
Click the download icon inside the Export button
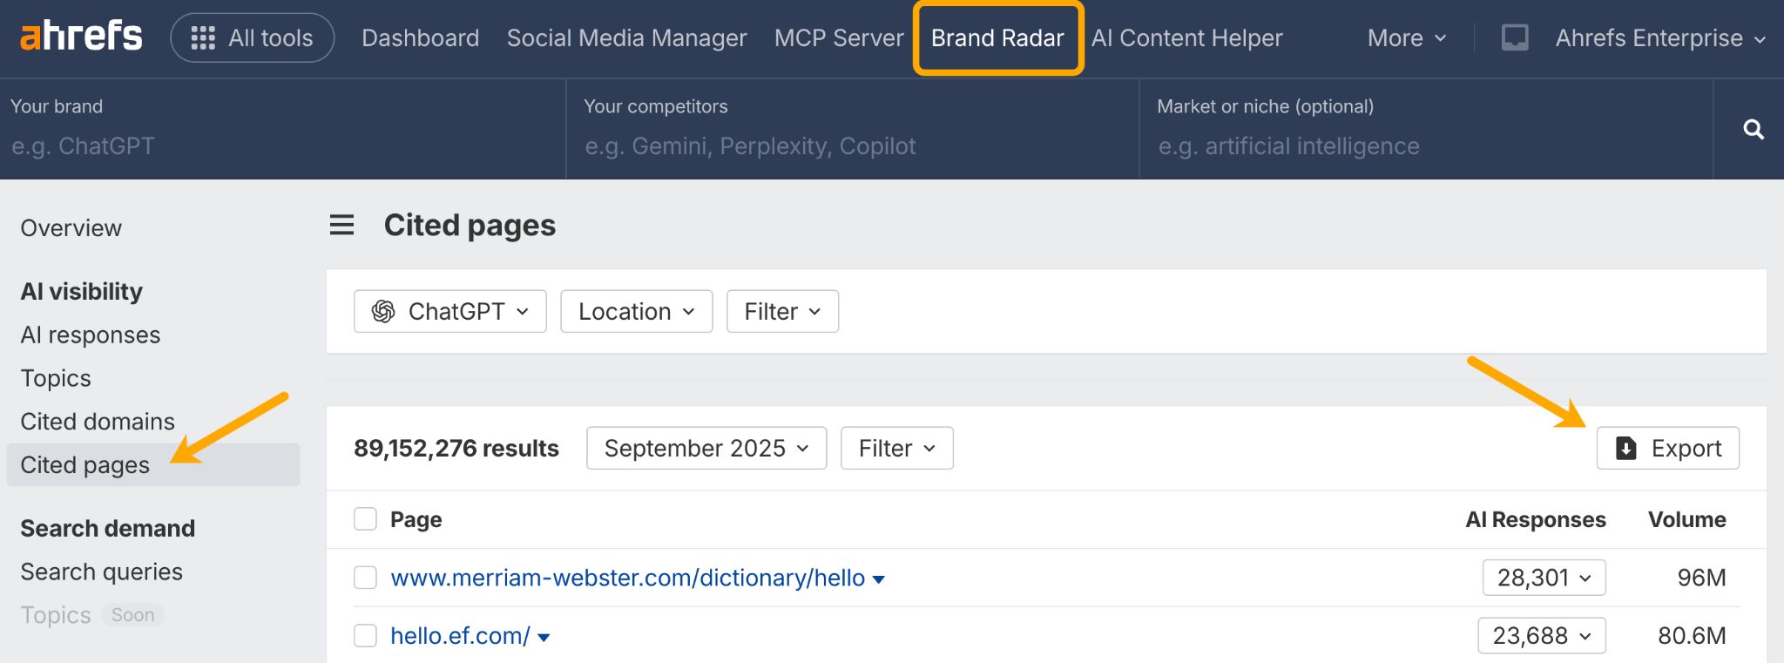coord(1624,448)
